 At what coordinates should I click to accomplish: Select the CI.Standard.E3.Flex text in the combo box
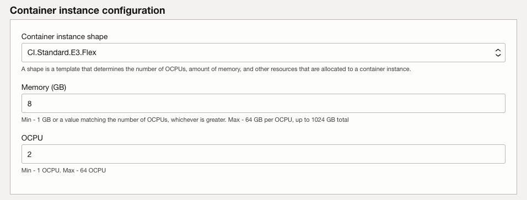pos(62,52)
